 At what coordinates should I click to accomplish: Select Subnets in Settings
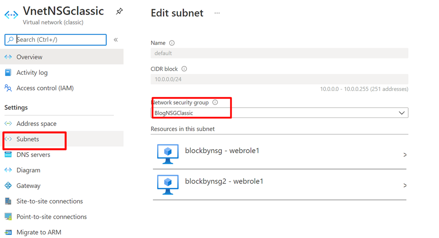click(28, 139)
